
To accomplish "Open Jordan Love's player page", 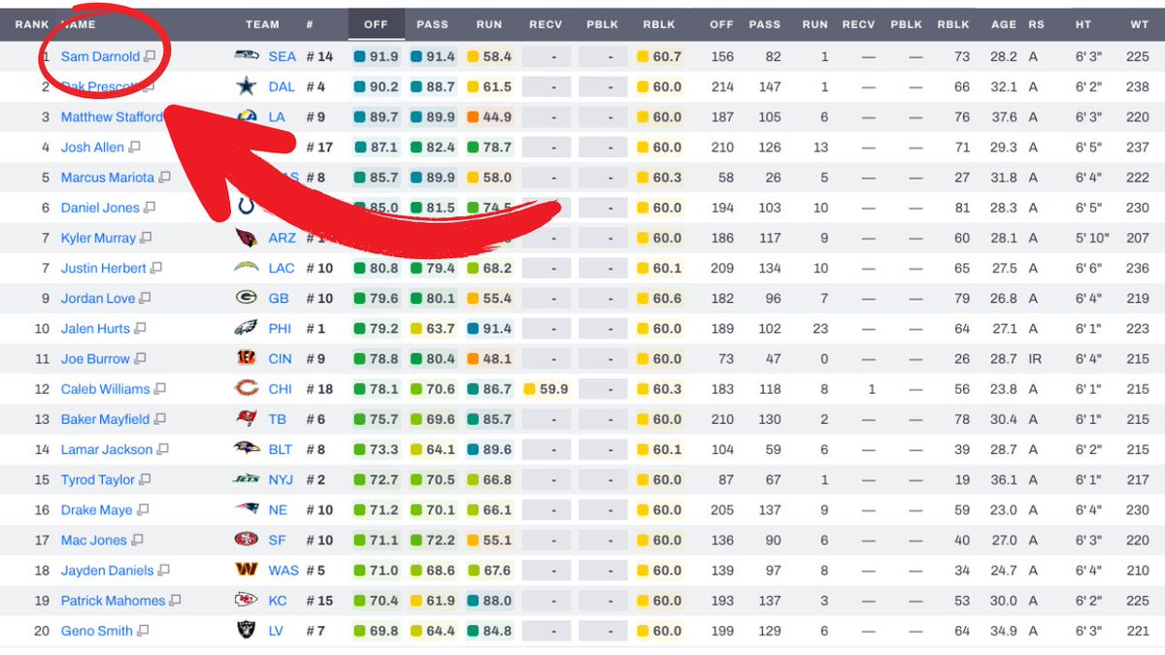I will (98, 298).
